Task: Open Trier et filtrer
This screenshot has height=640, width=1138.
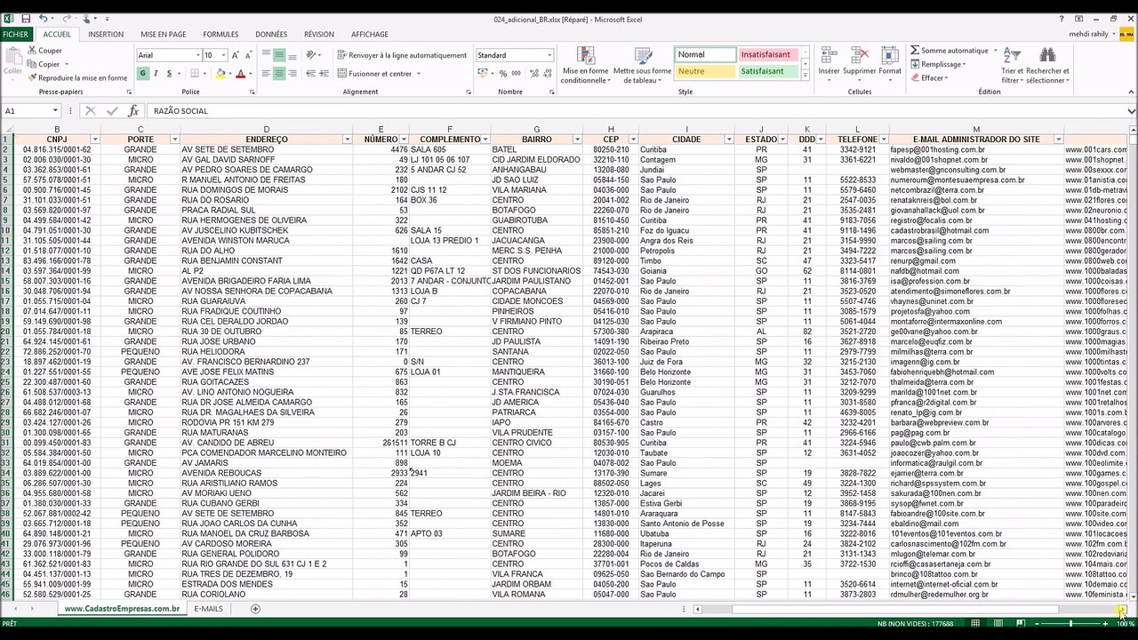Action: coord(1012,65)
